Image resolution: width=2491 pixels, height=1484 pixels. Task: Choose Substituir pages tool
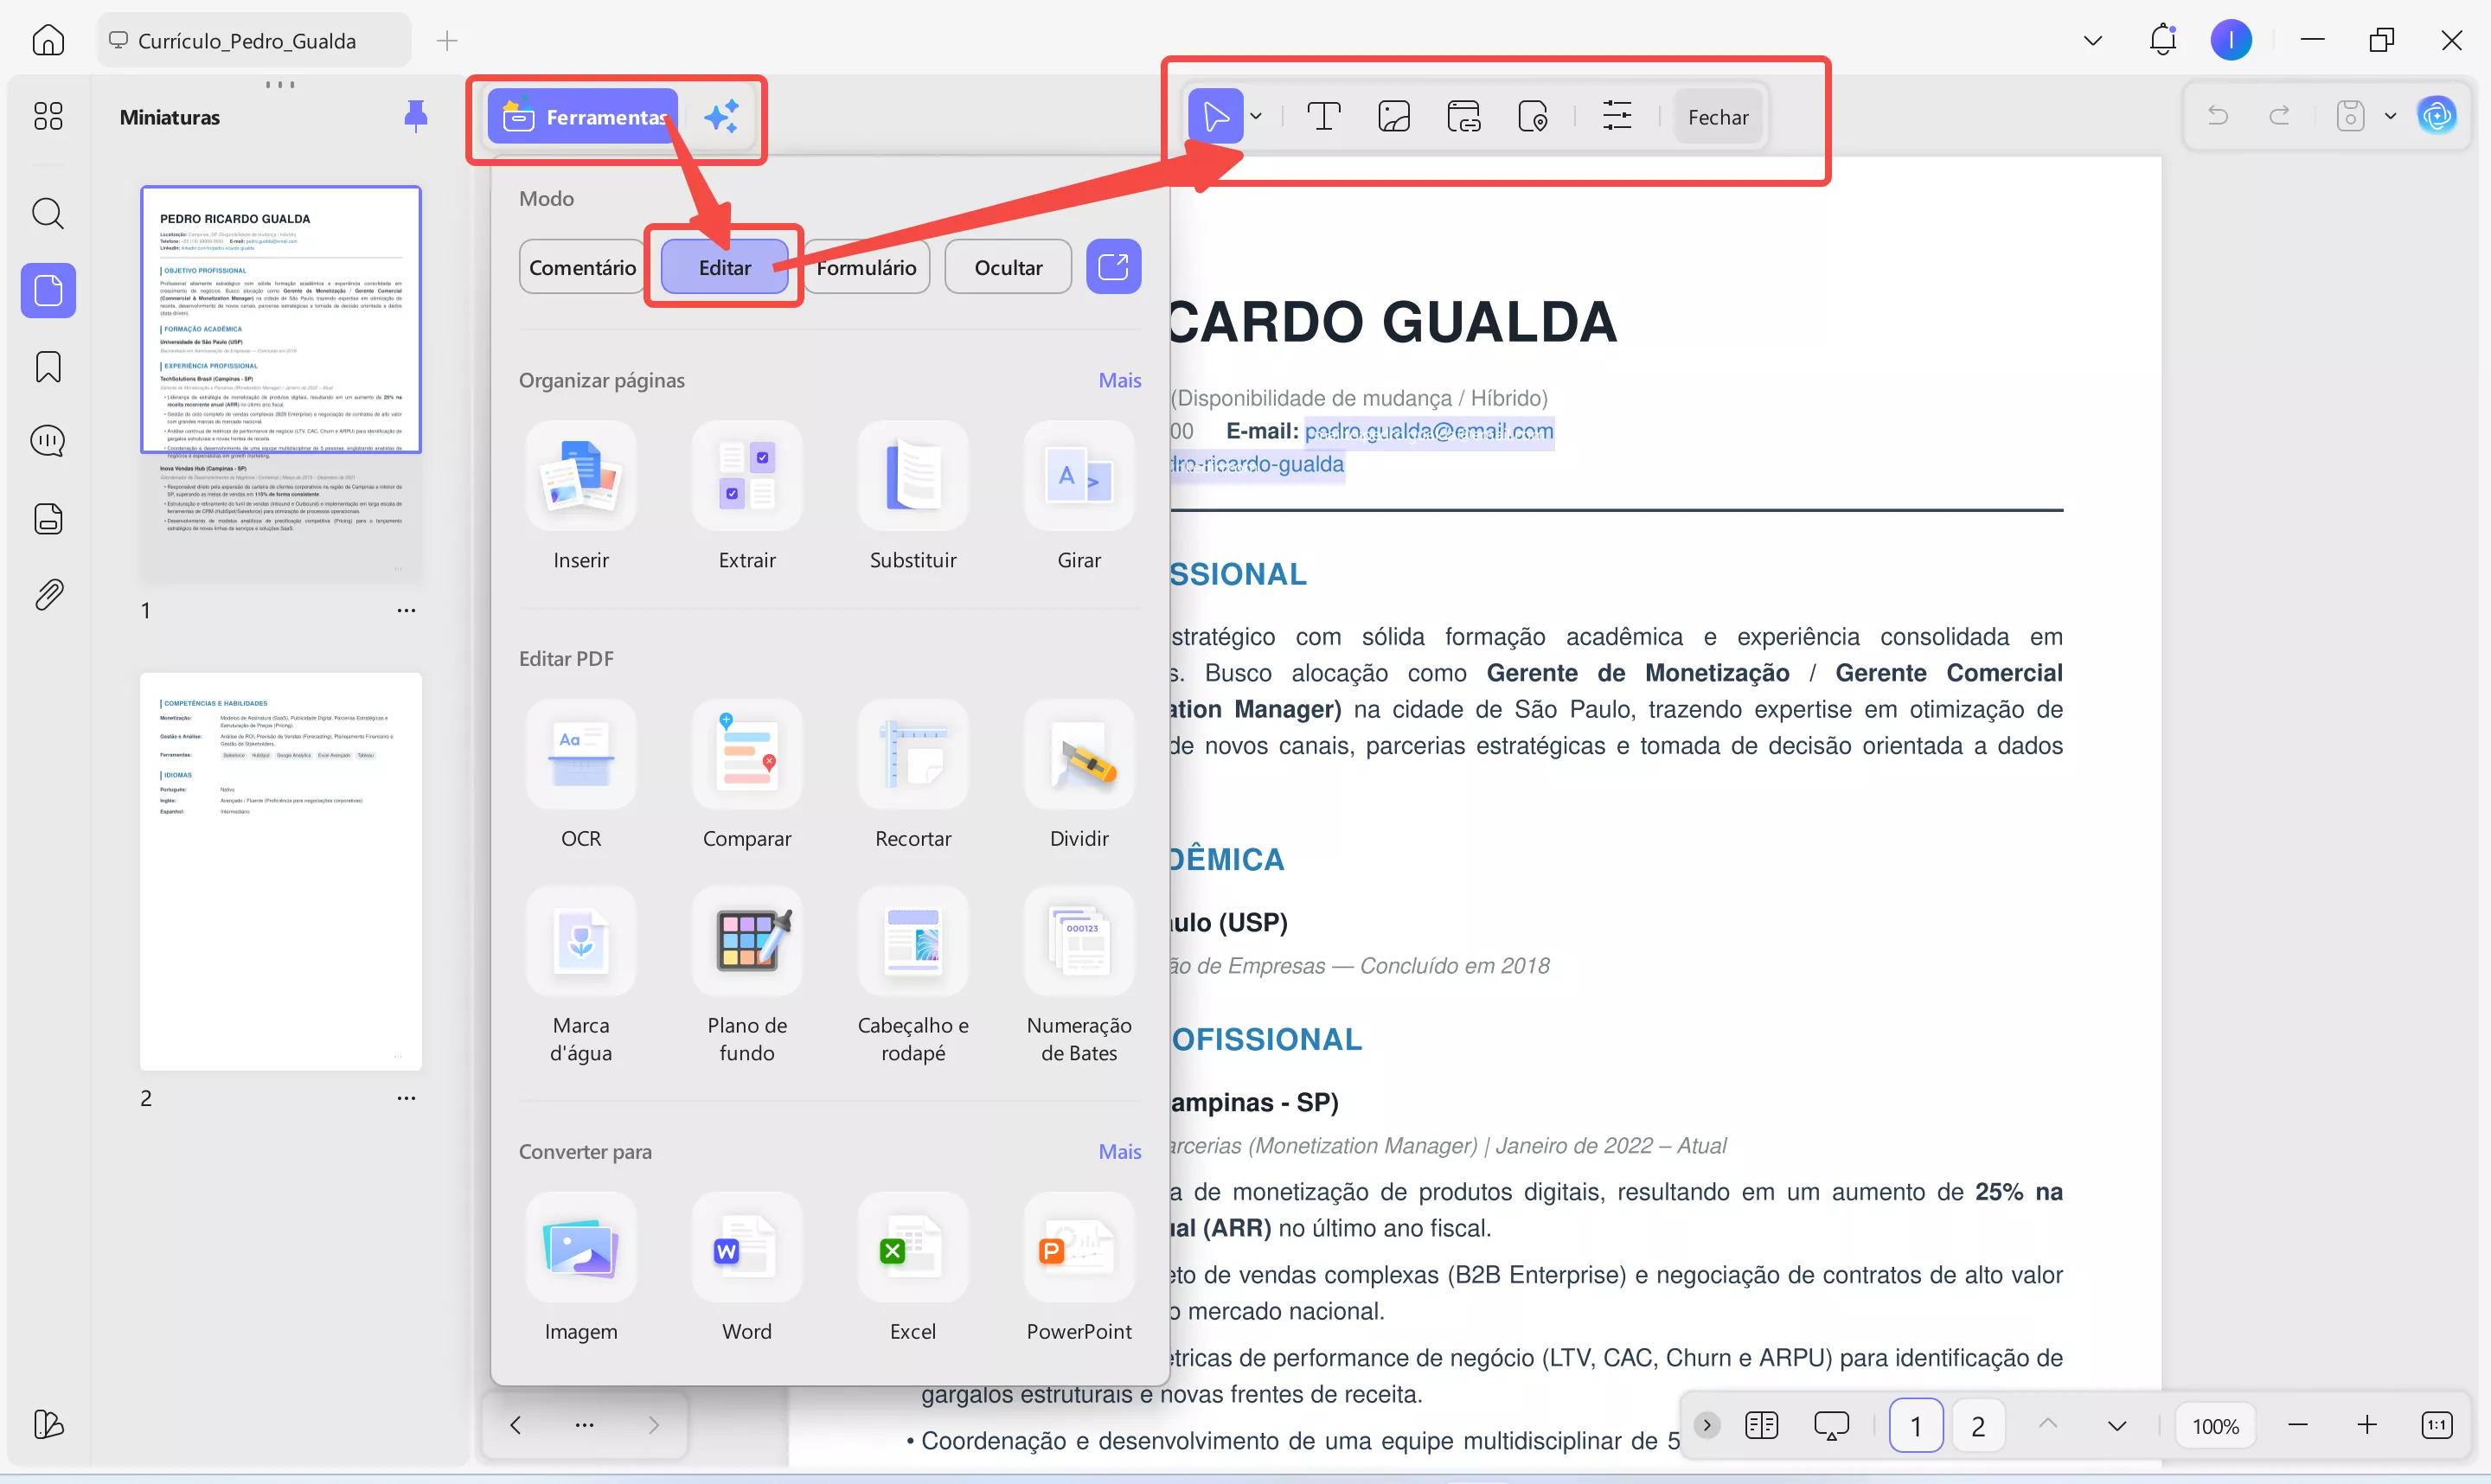(913, 497)
